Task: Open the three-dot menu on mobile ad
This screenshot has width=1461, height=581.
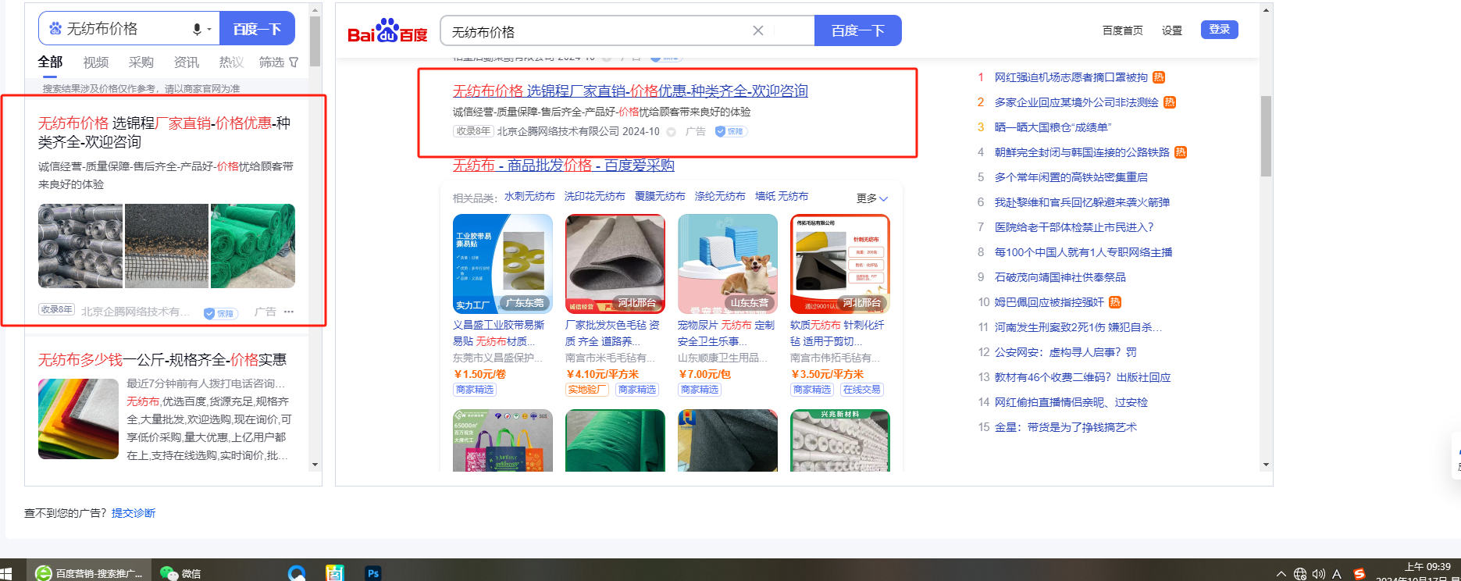Action: click(289, 312)
